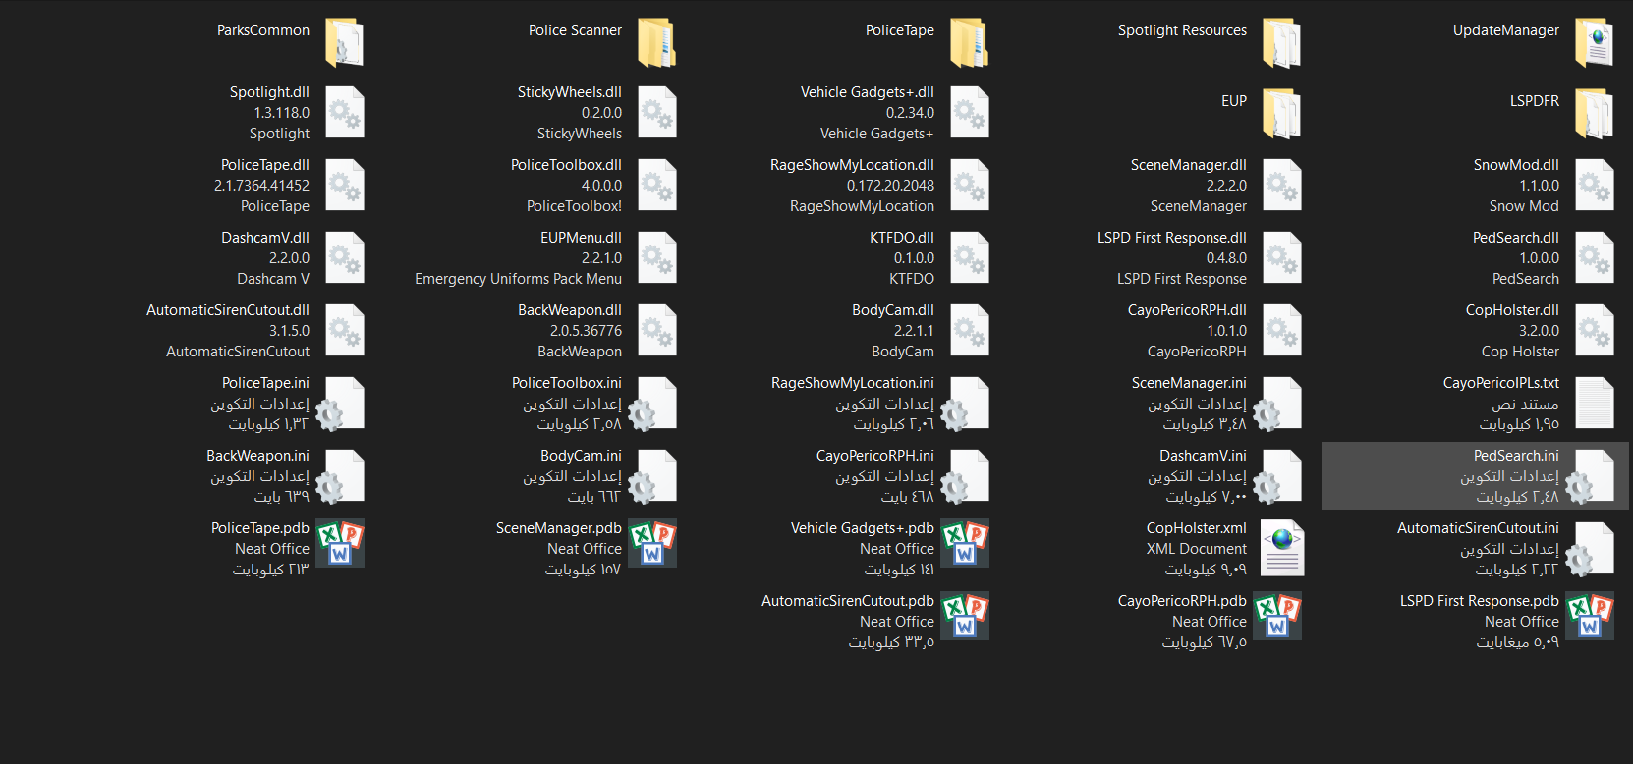Select the SceneManager.pdb file icon

pos(652,543)
